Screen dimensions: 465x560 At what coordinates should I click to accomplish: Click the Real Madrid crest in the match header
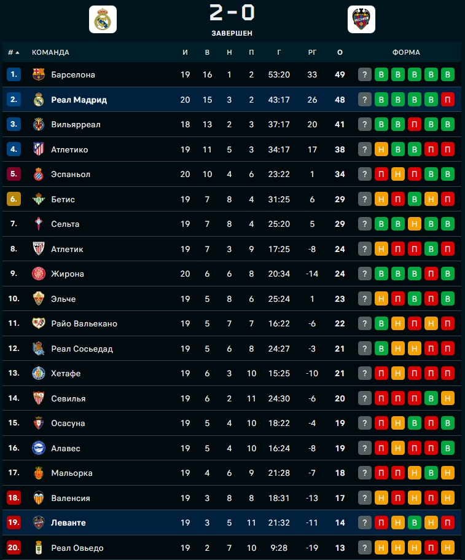[103, 19]
